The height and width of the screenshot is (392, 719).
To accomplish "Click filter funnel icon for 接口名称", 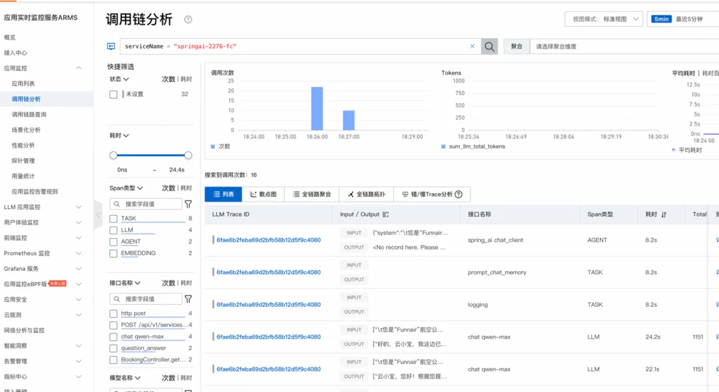I will coord(188,299).
